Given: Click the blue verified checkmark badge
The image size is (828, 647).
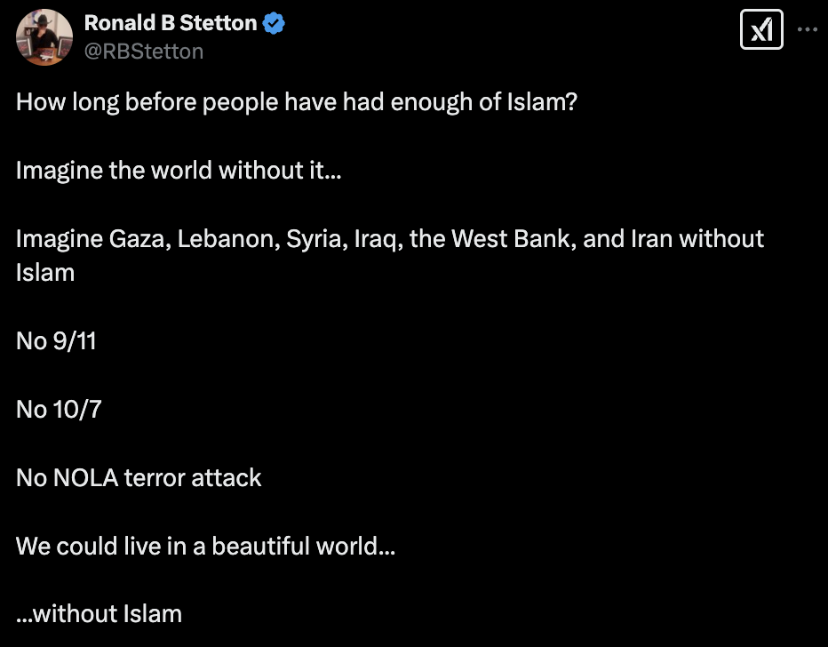Looking at the screenshot, I should click(x=274, y=24).
